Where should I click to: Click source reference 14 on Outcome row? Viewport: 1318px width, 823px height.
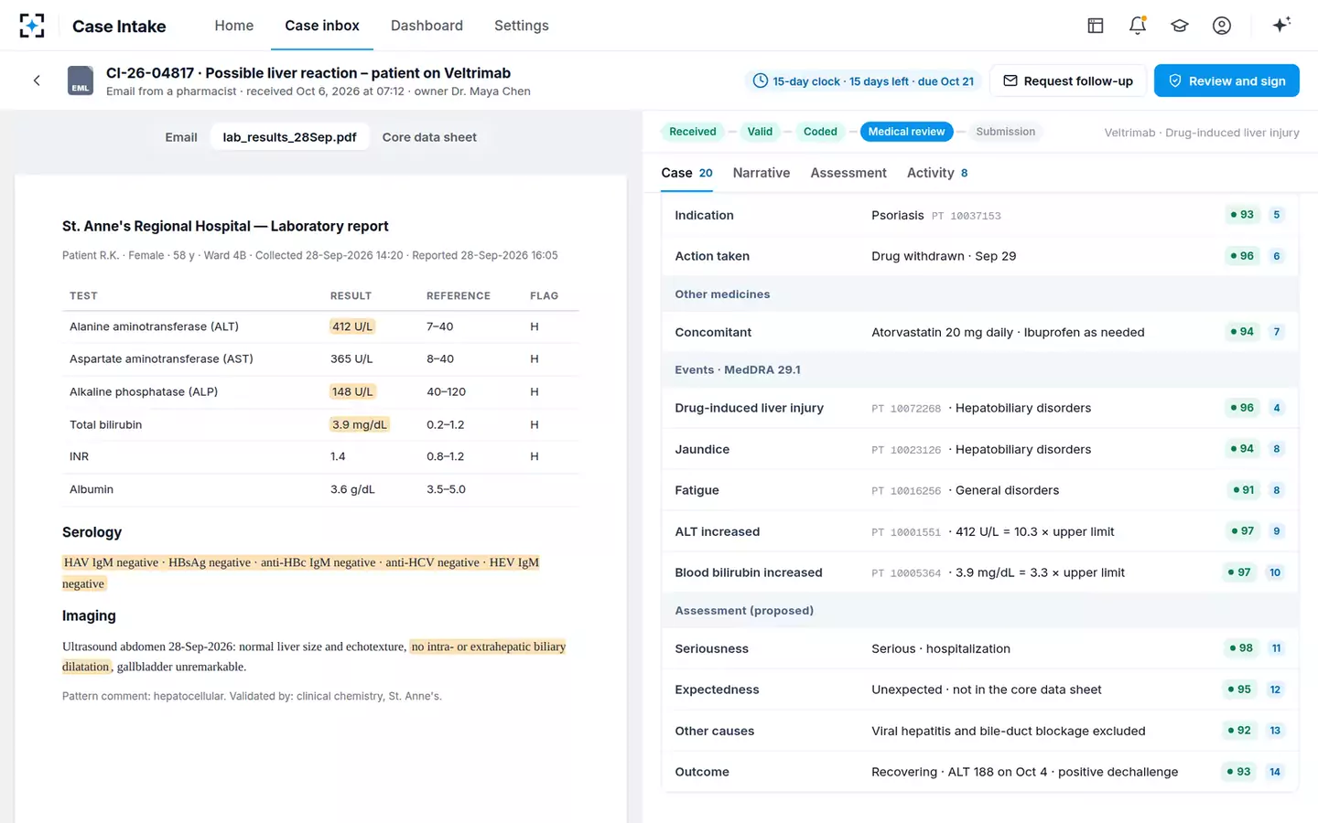point(1275,772)
